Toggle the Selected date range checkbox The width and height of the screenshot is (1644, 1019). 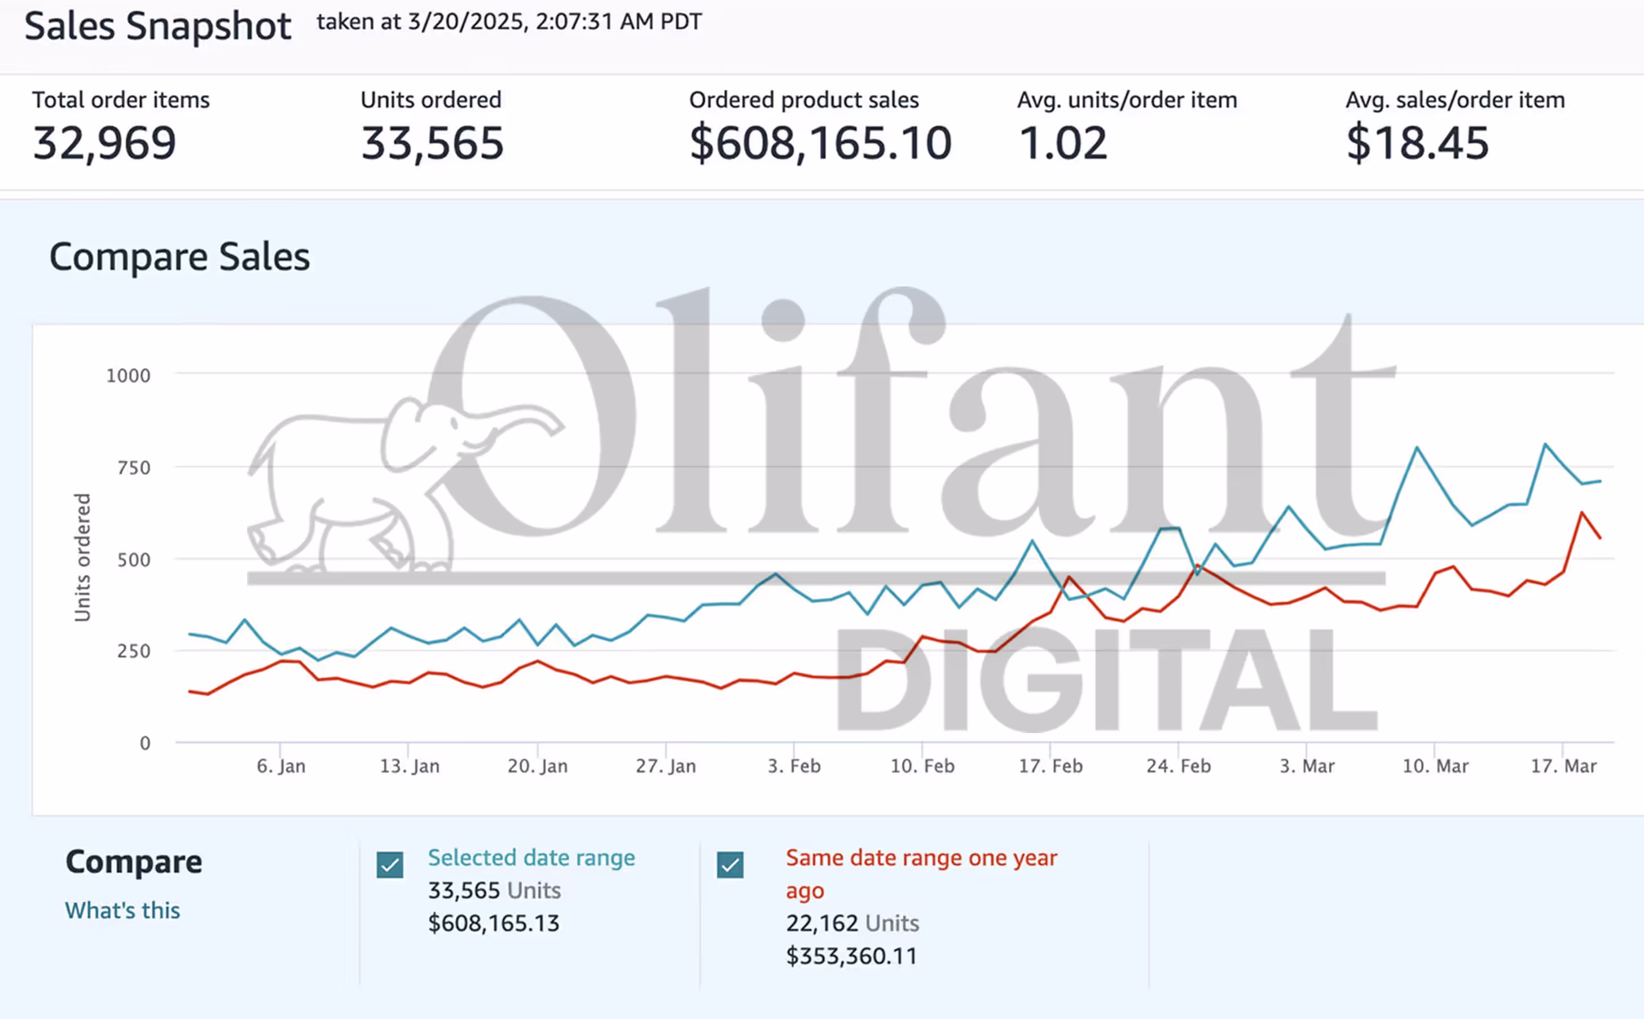390,864
